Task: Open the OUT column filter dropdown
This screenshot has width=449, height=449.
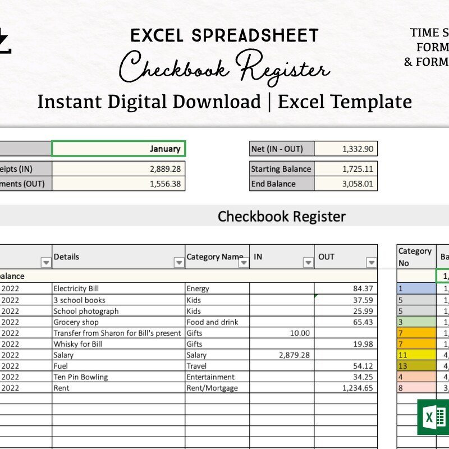Action: pyautogui.click(x=370, y=262)
